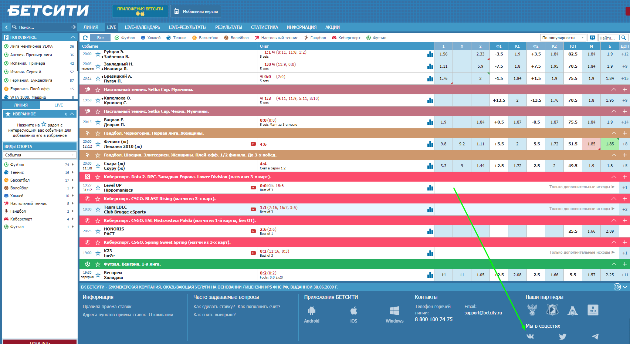The image size is (630, 344).
Task: Click the Приложения Бетсити button
Action: click(x=140, y=11)
